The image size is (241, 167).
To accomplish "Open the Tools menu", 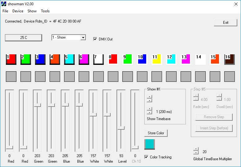I will pos(45,11).
